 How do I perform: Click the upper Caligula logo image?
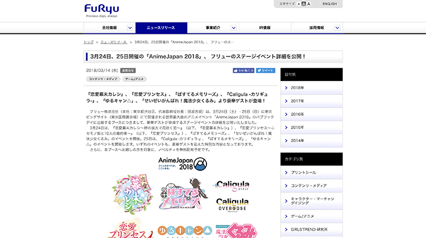click(x=231, y=186)
